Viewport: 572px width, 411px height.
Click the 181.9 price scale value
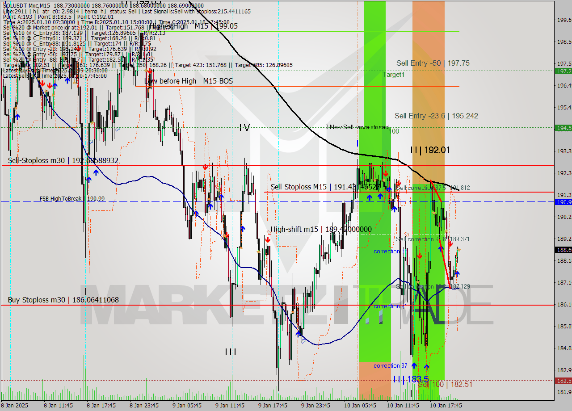pos(564,392)
